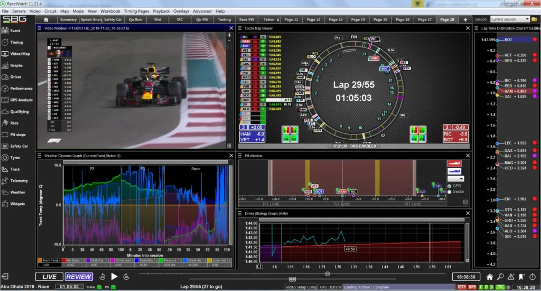Open the warning alerts icon

(x=511, y=277)
